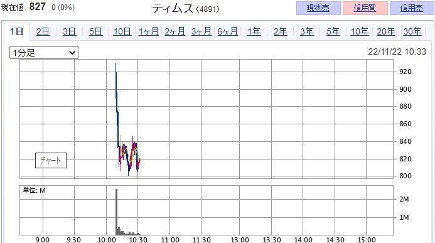Click the 13:00 time axis label
This screenshot has width=435, height=243.
click(240, 240)
